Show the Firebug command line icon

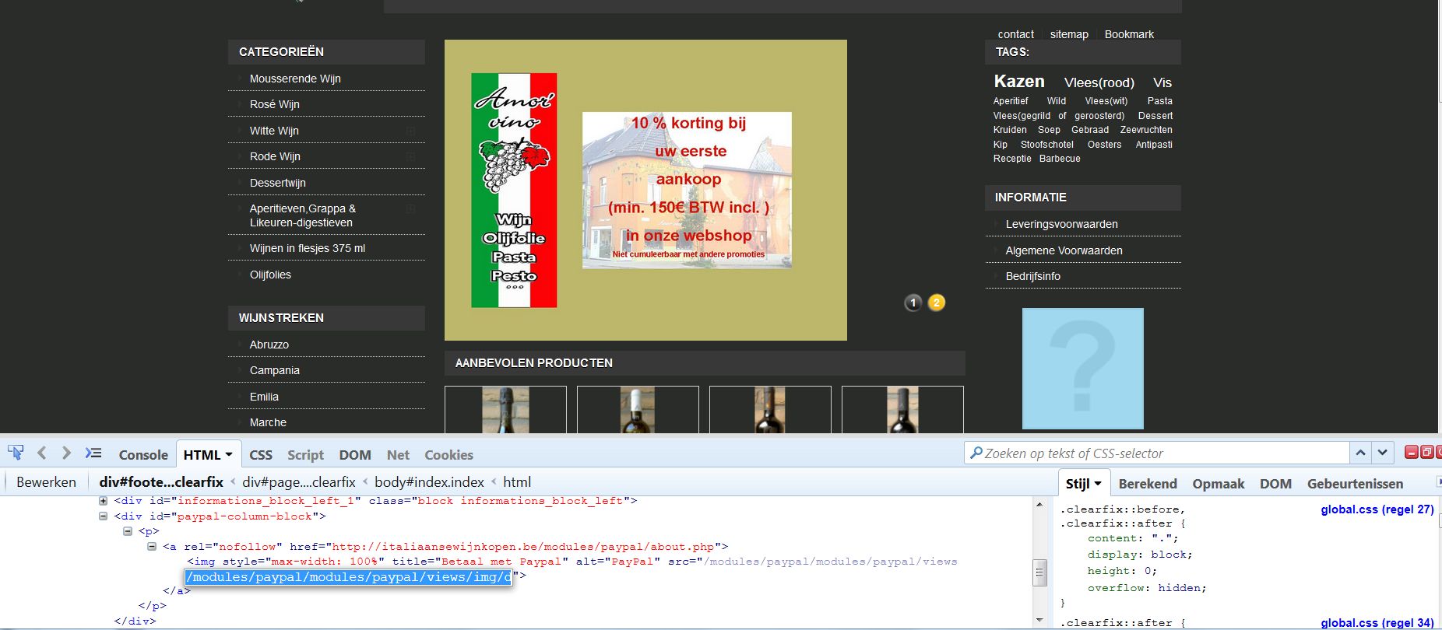[x=93, y=453]
